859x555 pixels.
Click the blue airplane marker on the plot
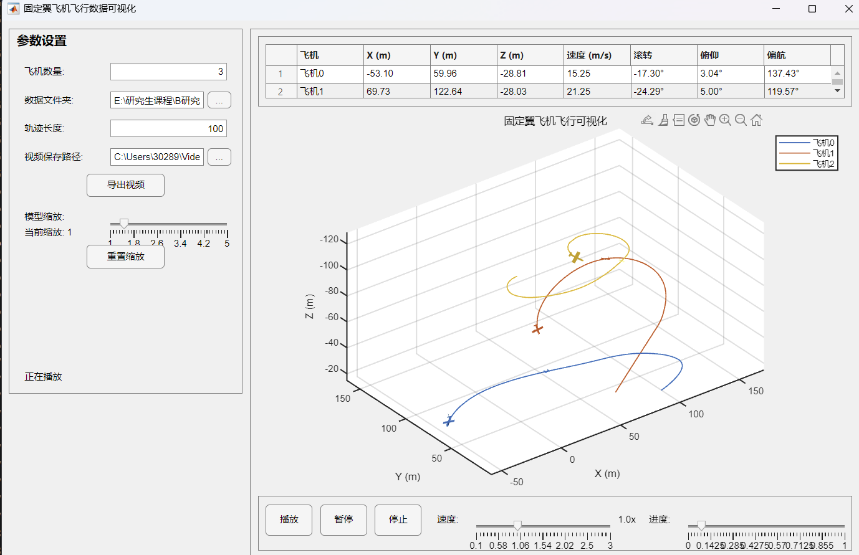[449, 421]
